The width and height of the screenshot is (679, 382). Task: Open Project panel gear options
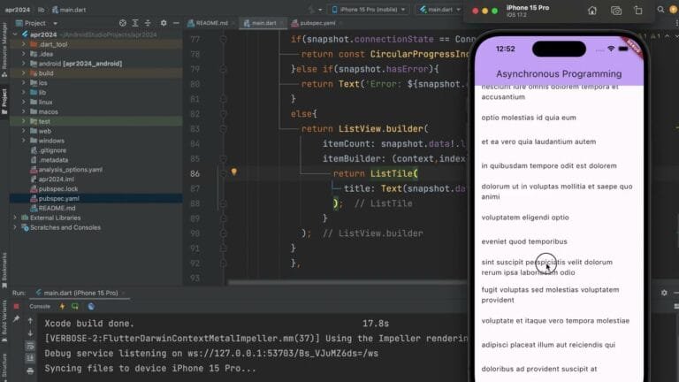click(x=164, y=23)
